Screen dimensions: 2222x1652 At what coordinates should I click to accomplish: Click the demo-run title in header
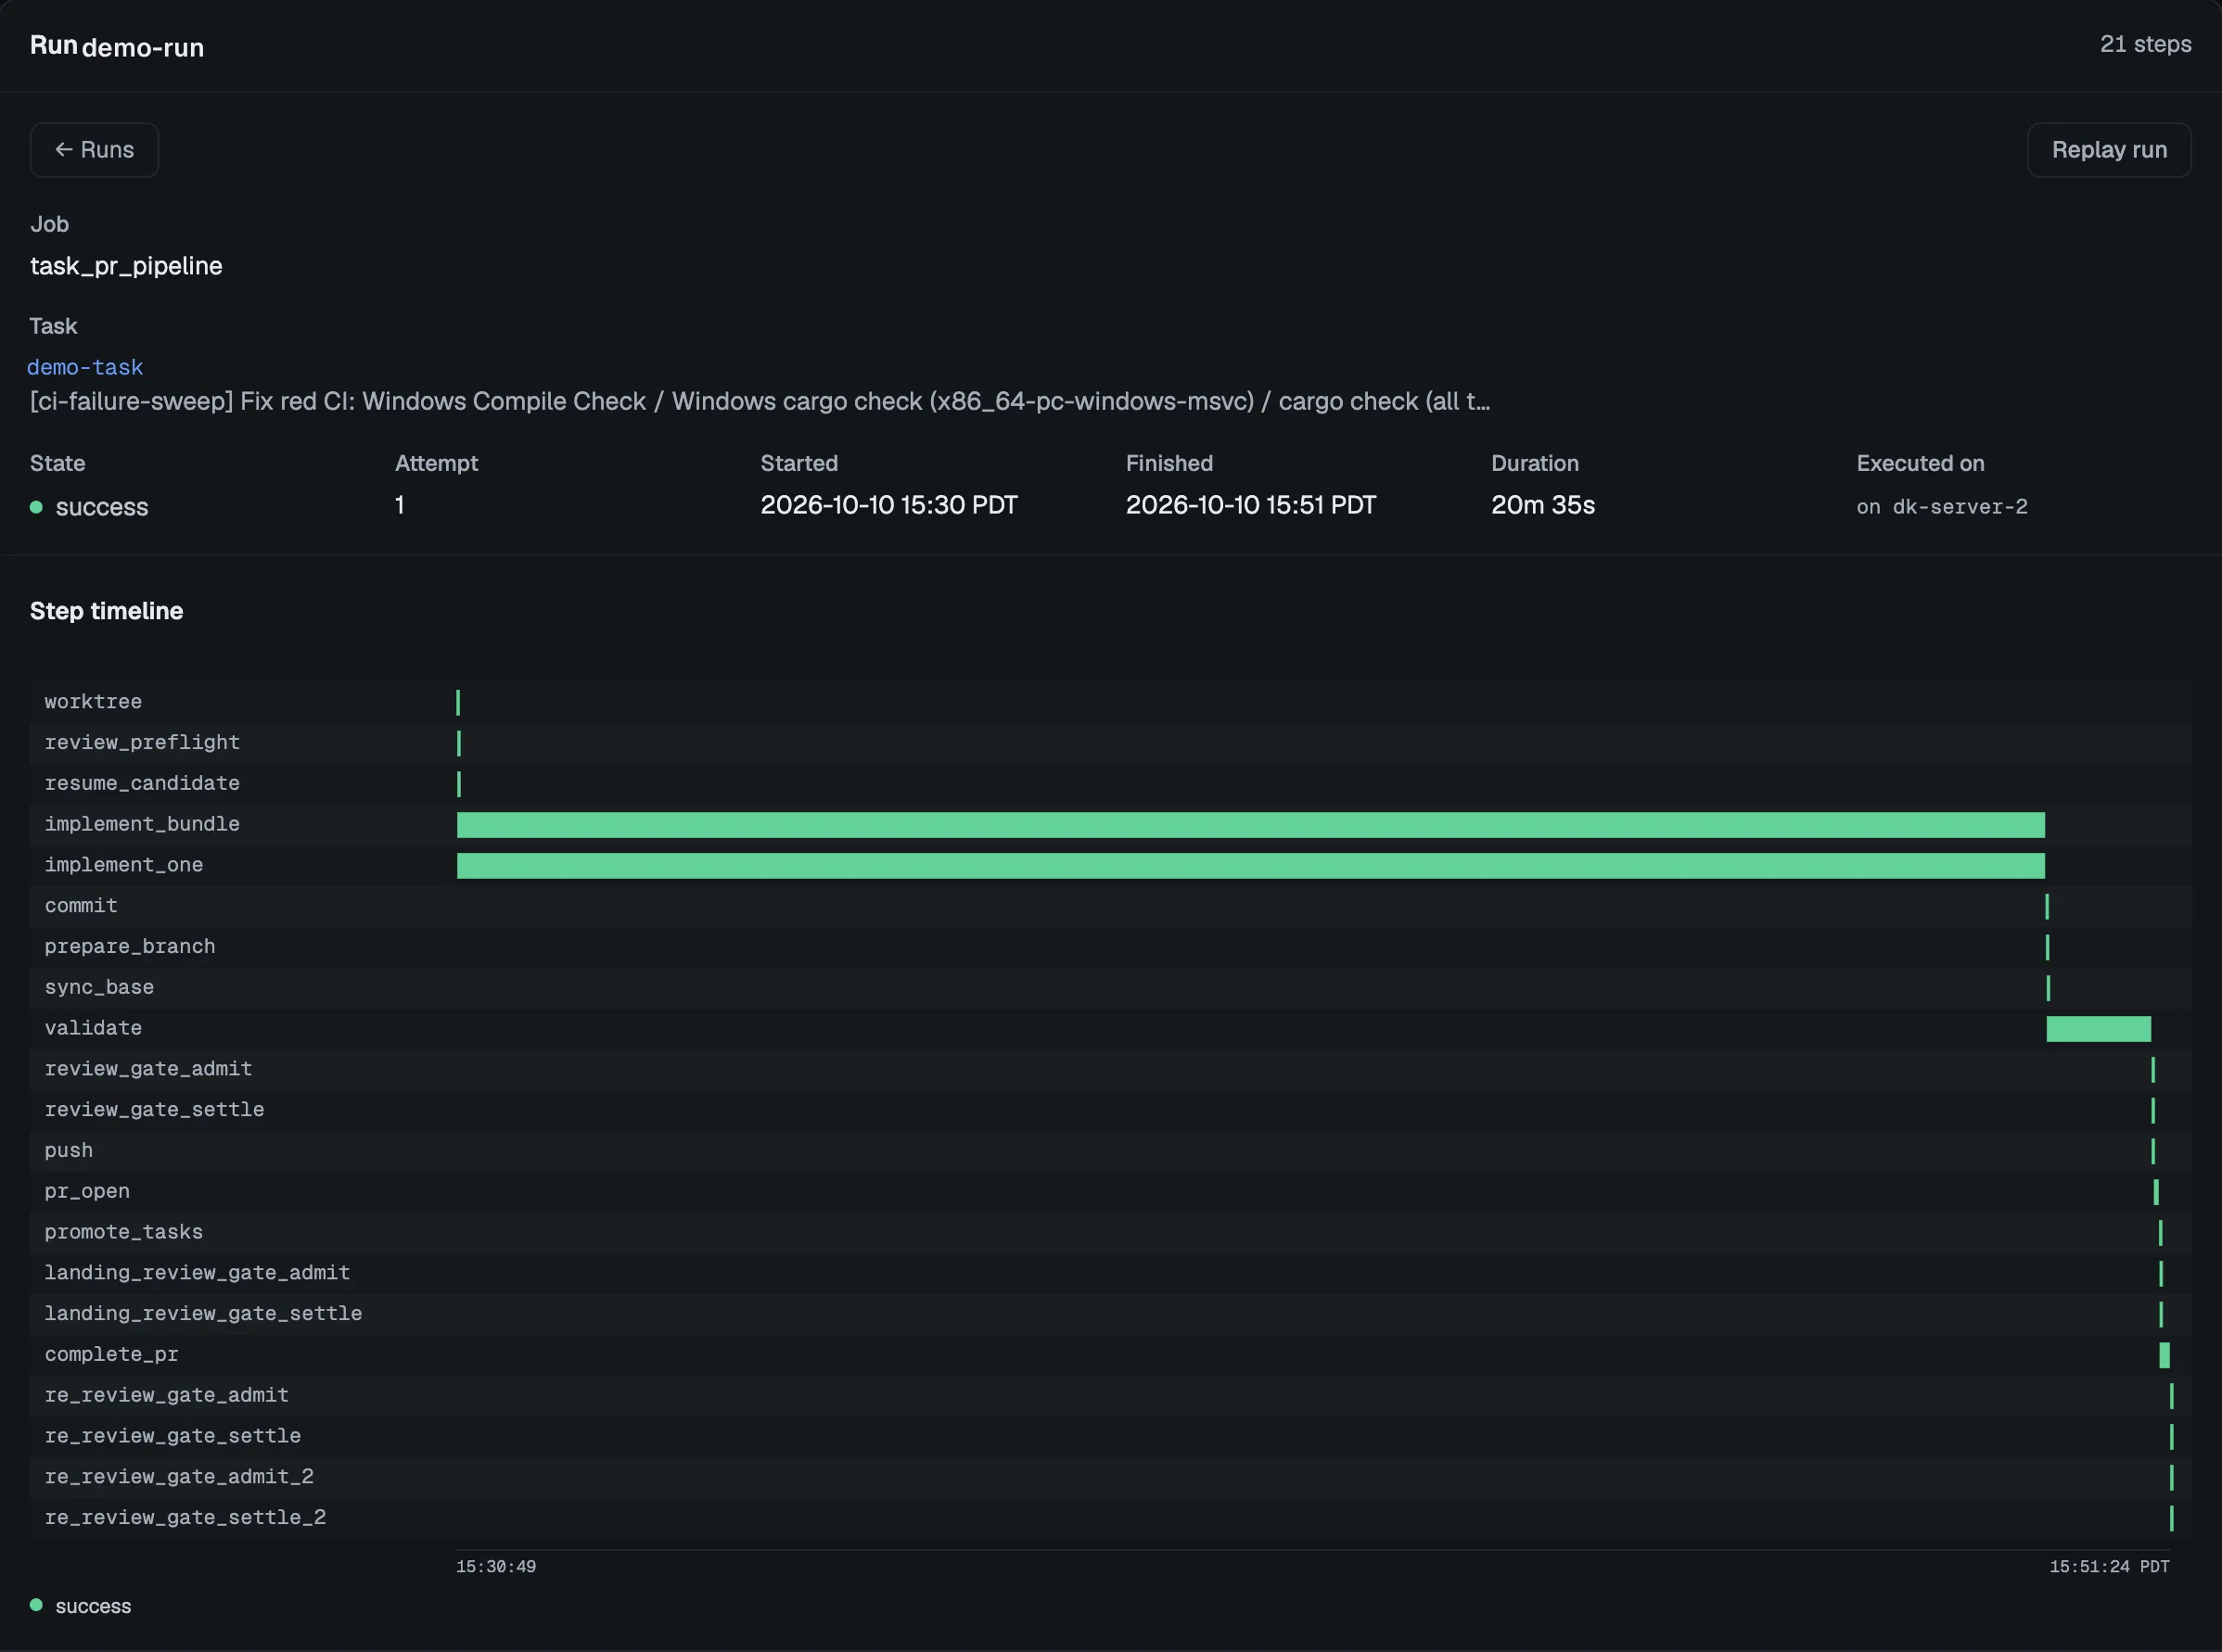click(x=143, y=47)
